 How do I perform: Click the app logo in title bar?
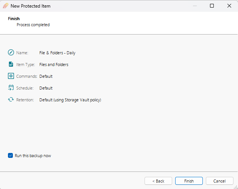(5, 6)
